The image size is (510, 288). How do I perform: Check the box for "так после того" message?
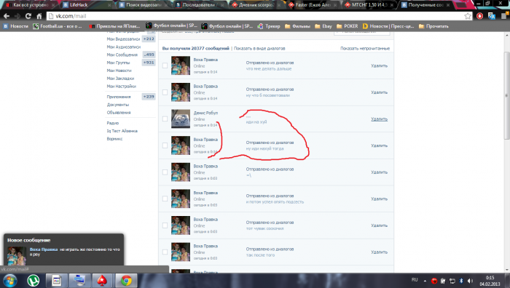pos(165,252)
